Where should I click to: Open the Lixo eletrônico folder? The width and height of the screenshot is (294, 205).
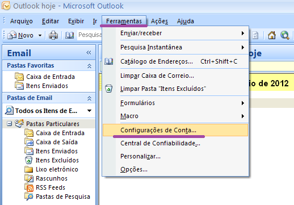click(57, 169)
